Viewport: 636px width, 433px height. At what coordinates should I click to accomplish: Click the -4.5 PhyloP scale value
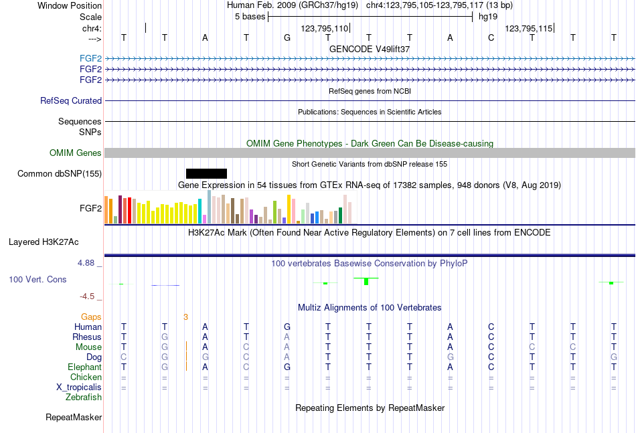(87, 296)
